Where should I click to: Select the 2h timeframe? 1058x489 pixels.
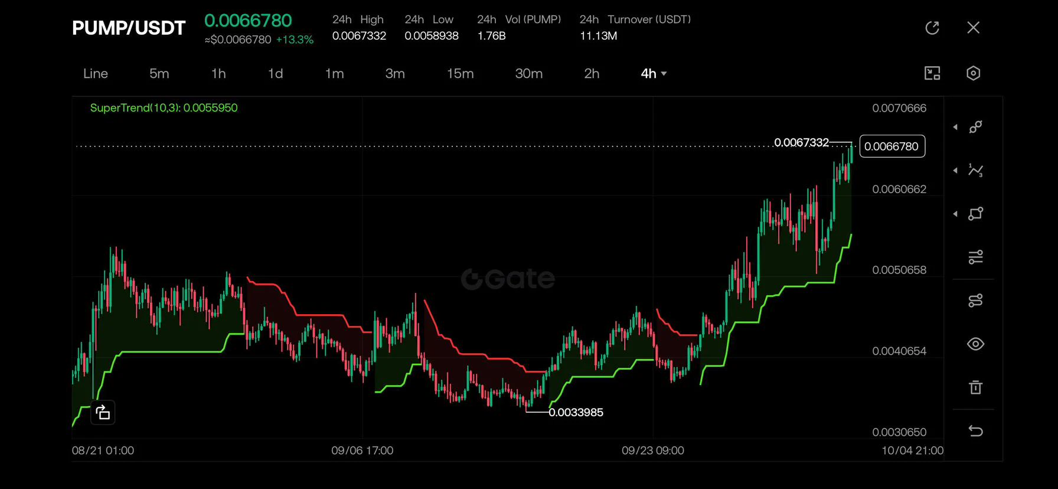[592, 73]
